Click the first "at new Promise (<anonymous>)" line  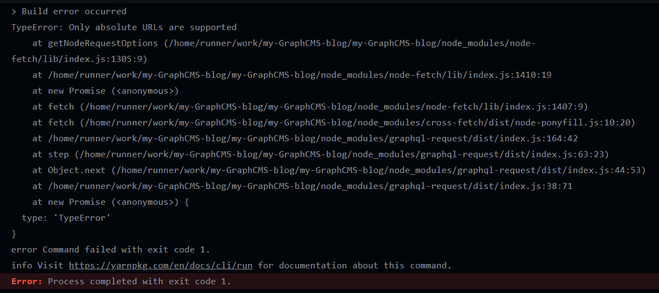(105, 91)
